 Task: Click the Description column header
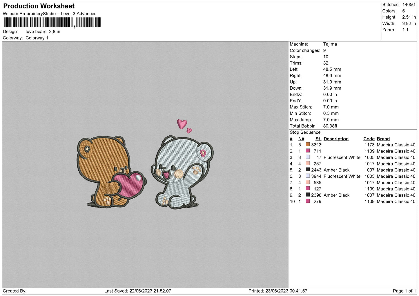pos(336,139)
